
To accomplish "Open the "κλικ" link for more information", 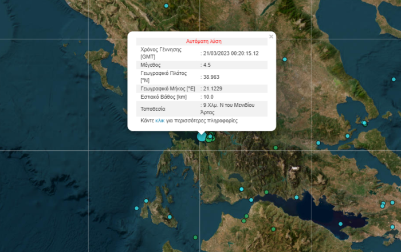I will 160,121.
